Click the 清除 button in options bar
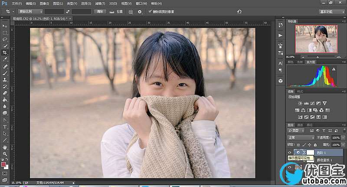The width and height of the screenshot is (347, 187). [x=100, y=12]
